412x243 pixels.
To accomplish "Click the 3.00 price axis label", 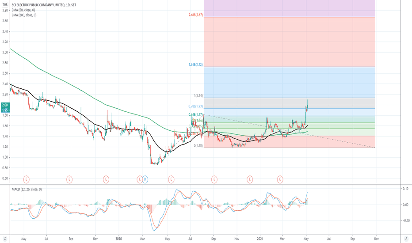I will (x=5, y=52).
